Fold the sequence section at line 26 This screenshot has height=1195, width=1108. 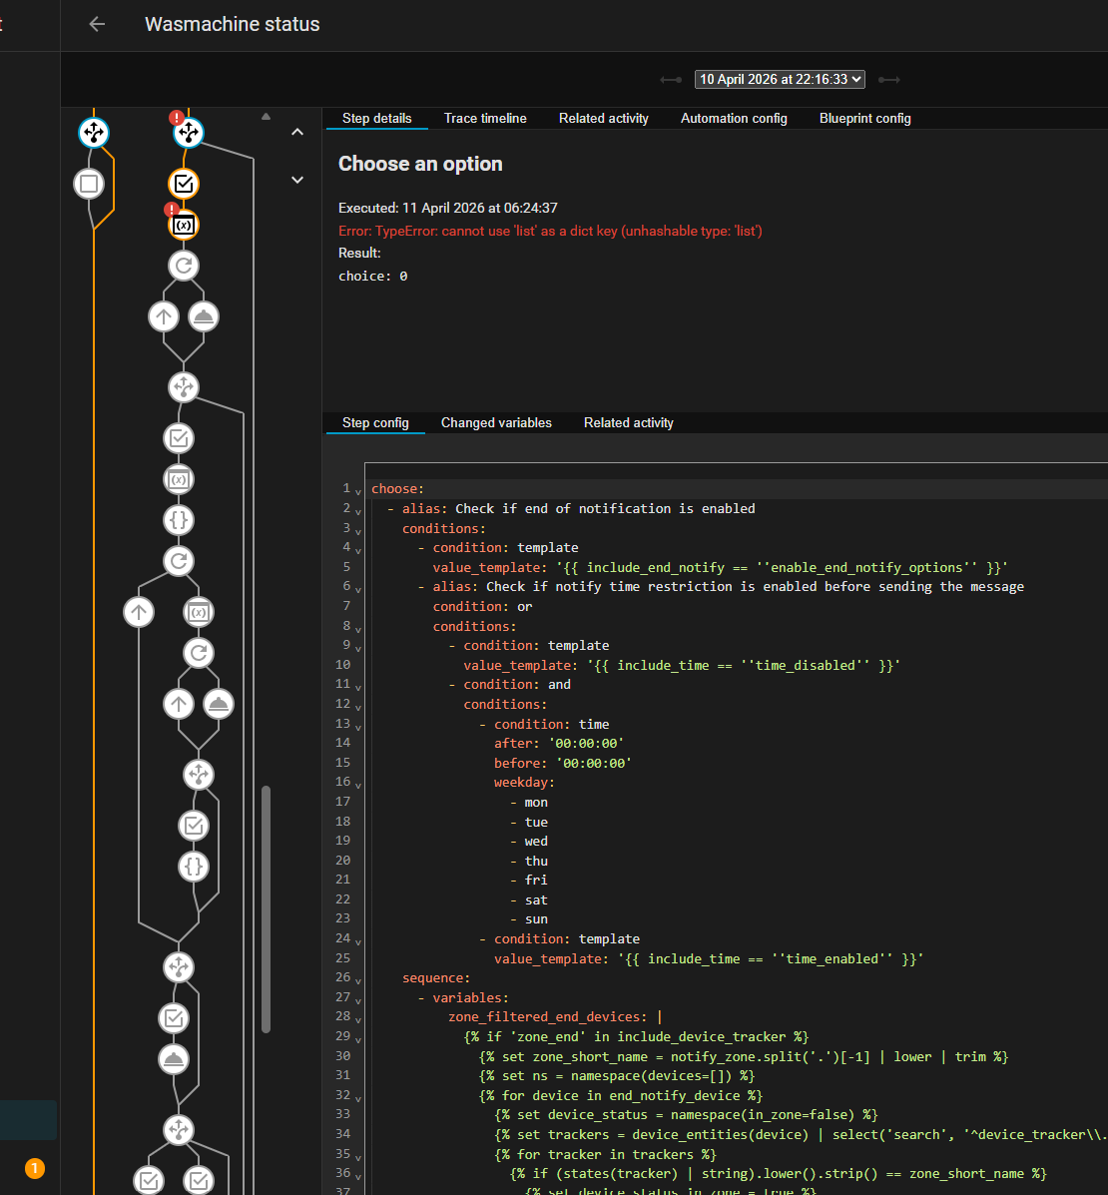[358, 979]
